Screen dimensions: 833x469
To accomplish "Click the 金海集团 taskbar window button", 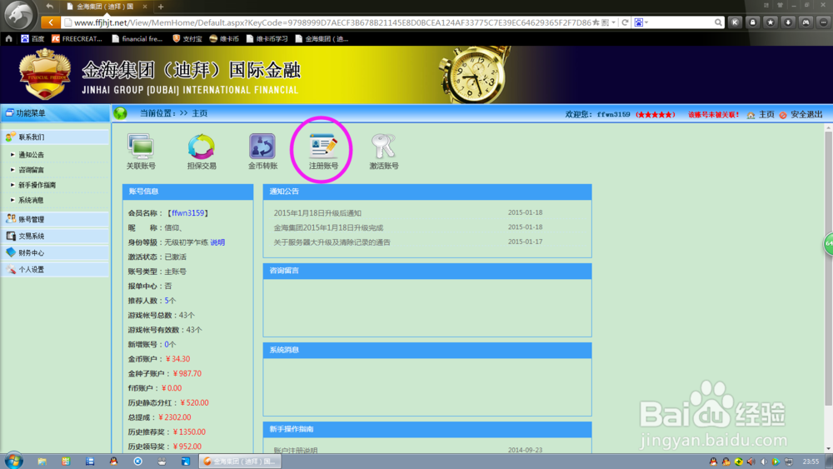I will 240,462.
